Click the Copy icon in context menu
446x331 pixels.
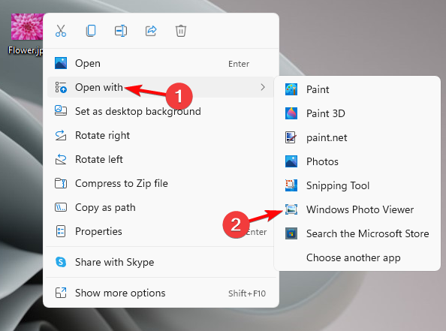[x=91, y=31]
